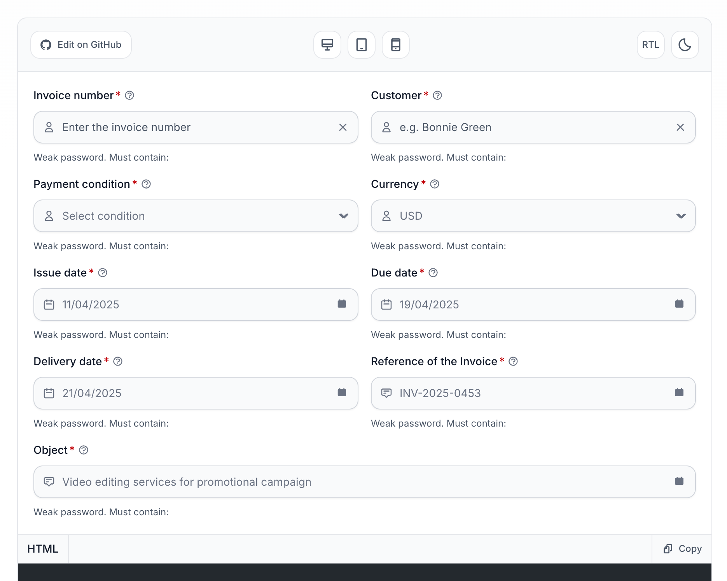The image size is (727, 581).
Task: Show help for Reference of the Invoice
Action: (x=513, y=361)
